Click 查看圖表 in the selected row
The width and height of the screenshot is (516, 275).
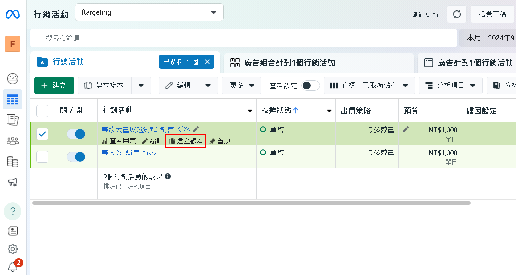click(119, 141)
